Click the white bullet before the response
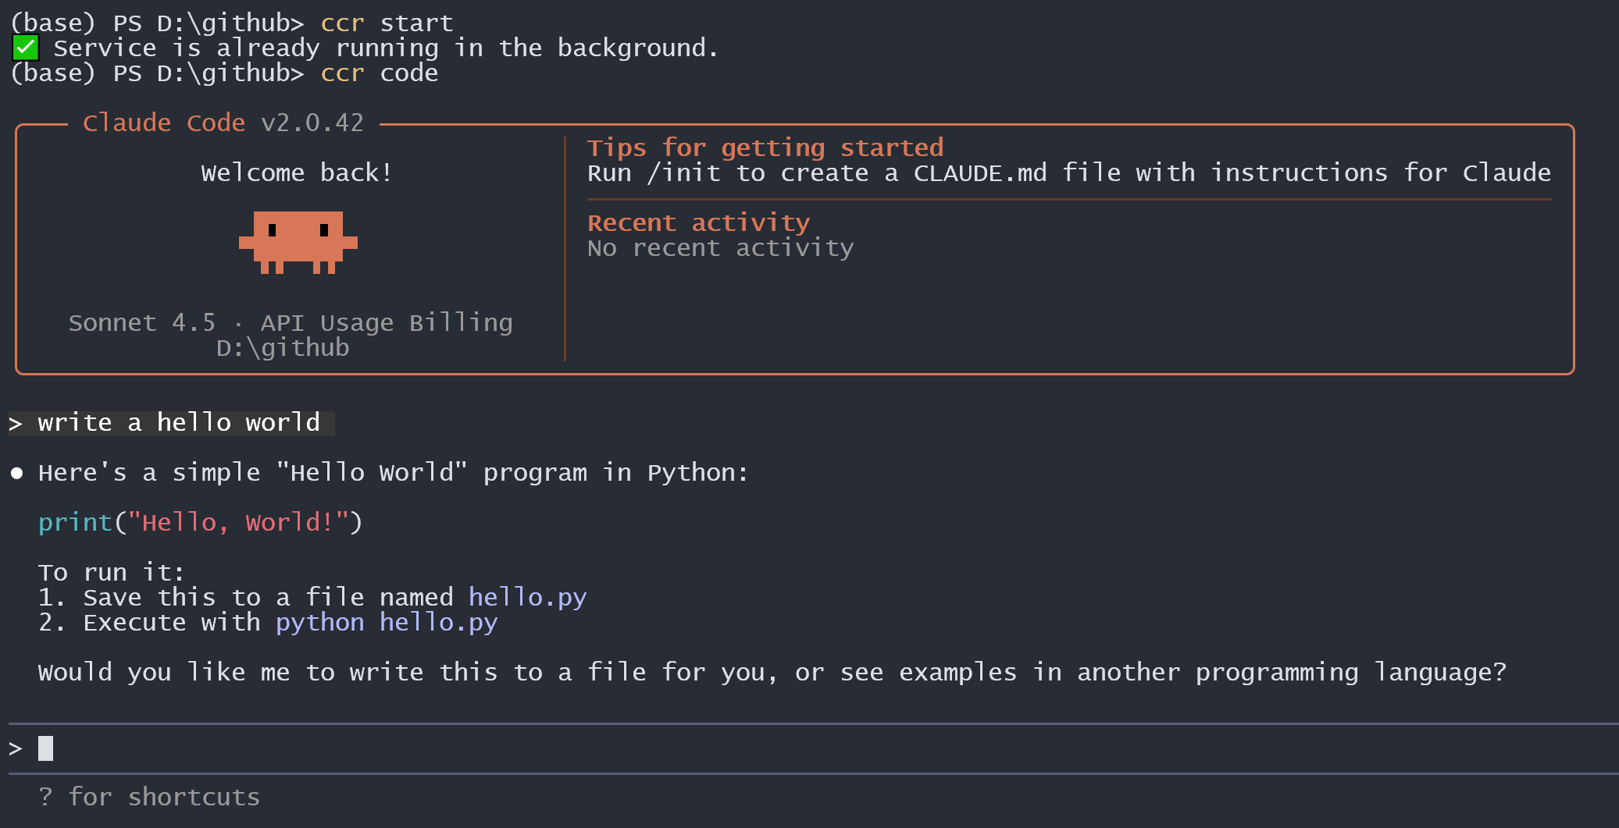Viewport: 1619px width, 828px height. tap(16, 473)
